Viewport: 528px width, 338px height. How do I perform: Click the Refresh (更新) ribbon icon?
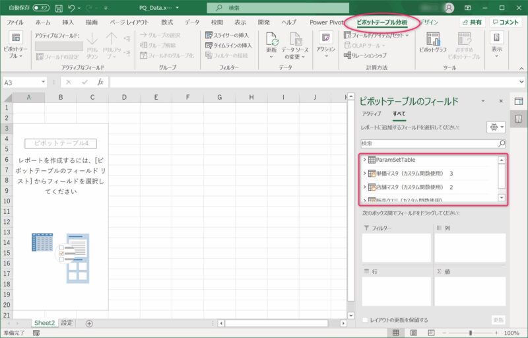[271, 44]
